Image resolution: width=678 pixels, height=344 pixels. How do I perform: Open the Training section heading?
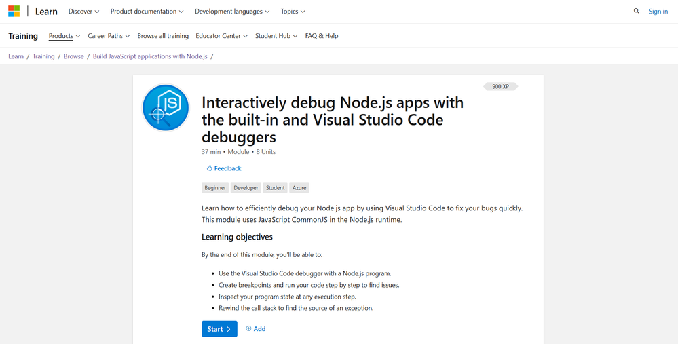tap(23, 36)
